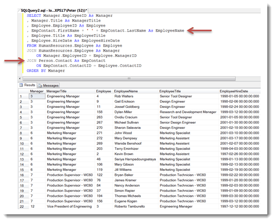275x222 pixels.
Task: Click the left scroll arrow of query editor
Action: (x=20, y=78)
